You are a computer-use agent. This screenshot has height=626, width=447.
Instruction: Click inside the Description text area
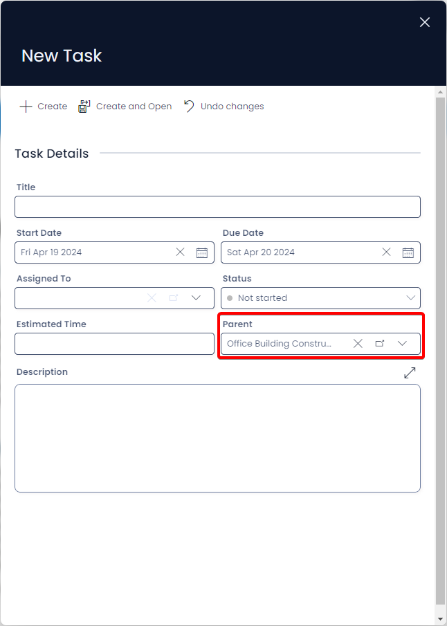[218, 438]
